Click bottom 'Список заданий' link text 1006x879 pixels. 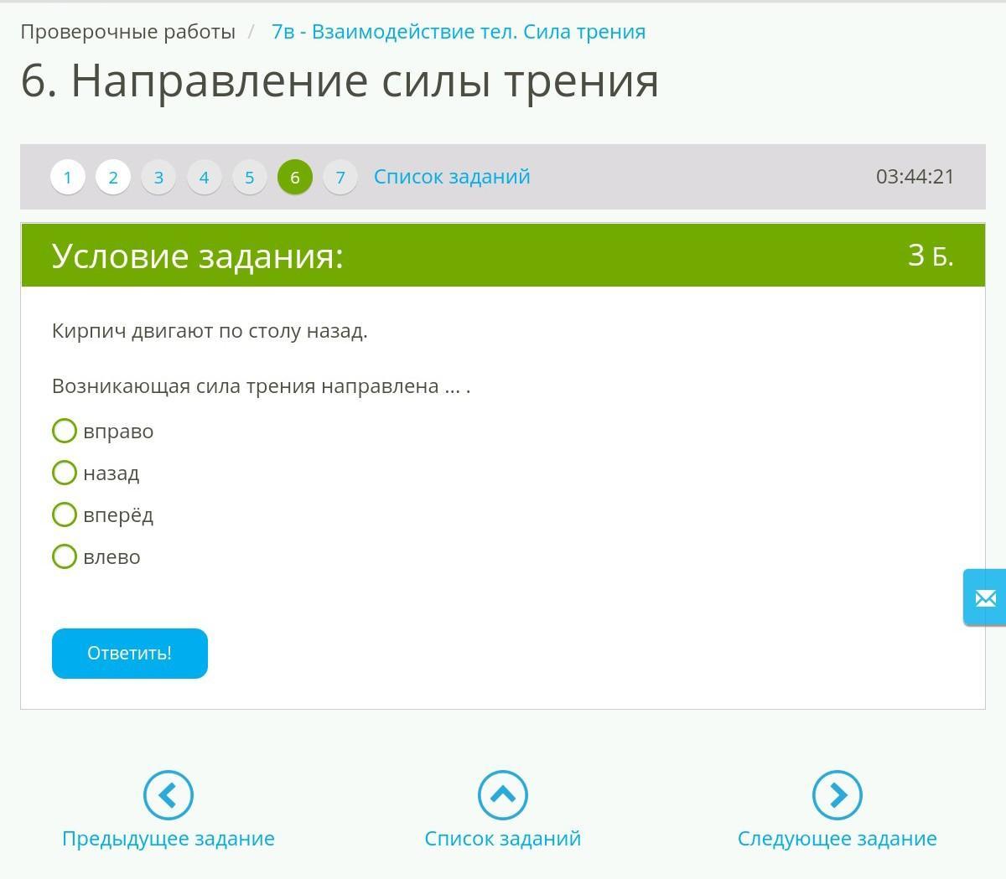(x=503, y=839)
